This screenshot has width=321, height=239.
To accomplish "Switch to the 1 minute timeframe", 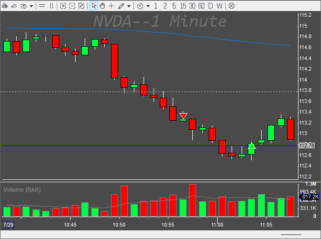I will [156, 6].
